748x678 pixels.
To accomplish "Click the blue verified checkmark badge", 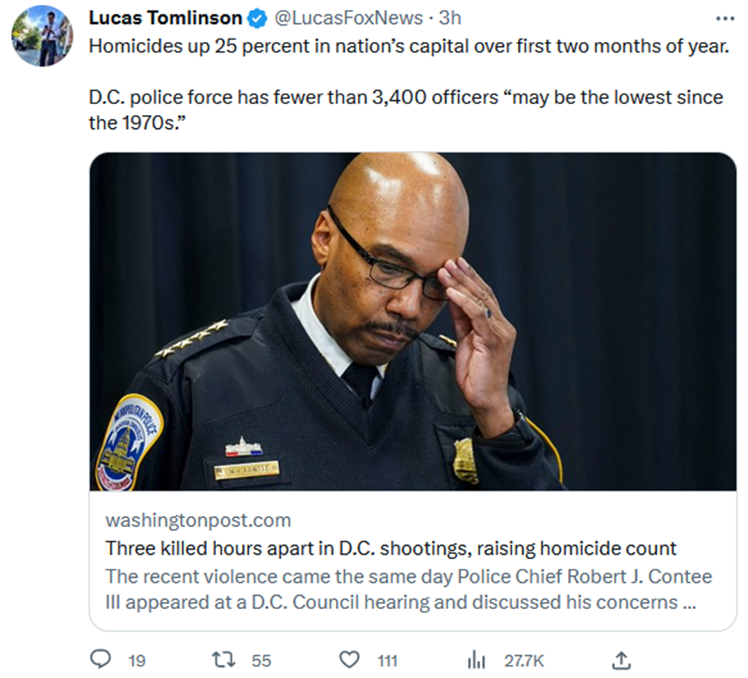I will (x=258, y=18).
